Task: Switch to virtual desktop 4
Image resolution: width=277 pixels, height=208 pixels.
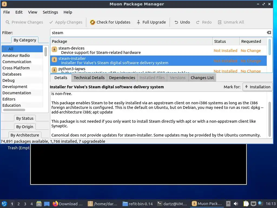Action: click(x=32, y=204)
